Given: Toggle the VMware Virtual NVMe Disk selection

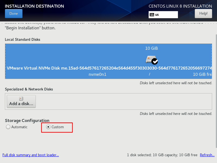Looking at the screenshot, I should (108, 61).
